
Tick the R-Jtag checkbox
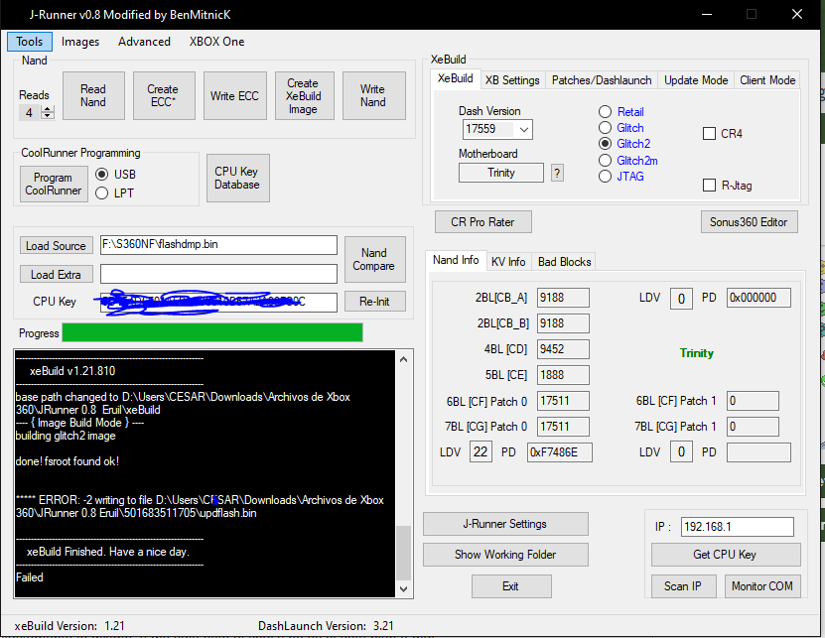pos(709,185)
